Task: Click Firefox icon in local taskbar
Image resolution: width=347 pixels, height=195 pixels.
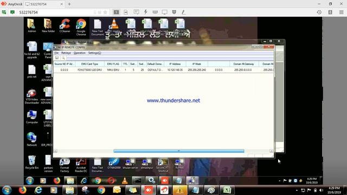Action: click(x=22, y=190)
